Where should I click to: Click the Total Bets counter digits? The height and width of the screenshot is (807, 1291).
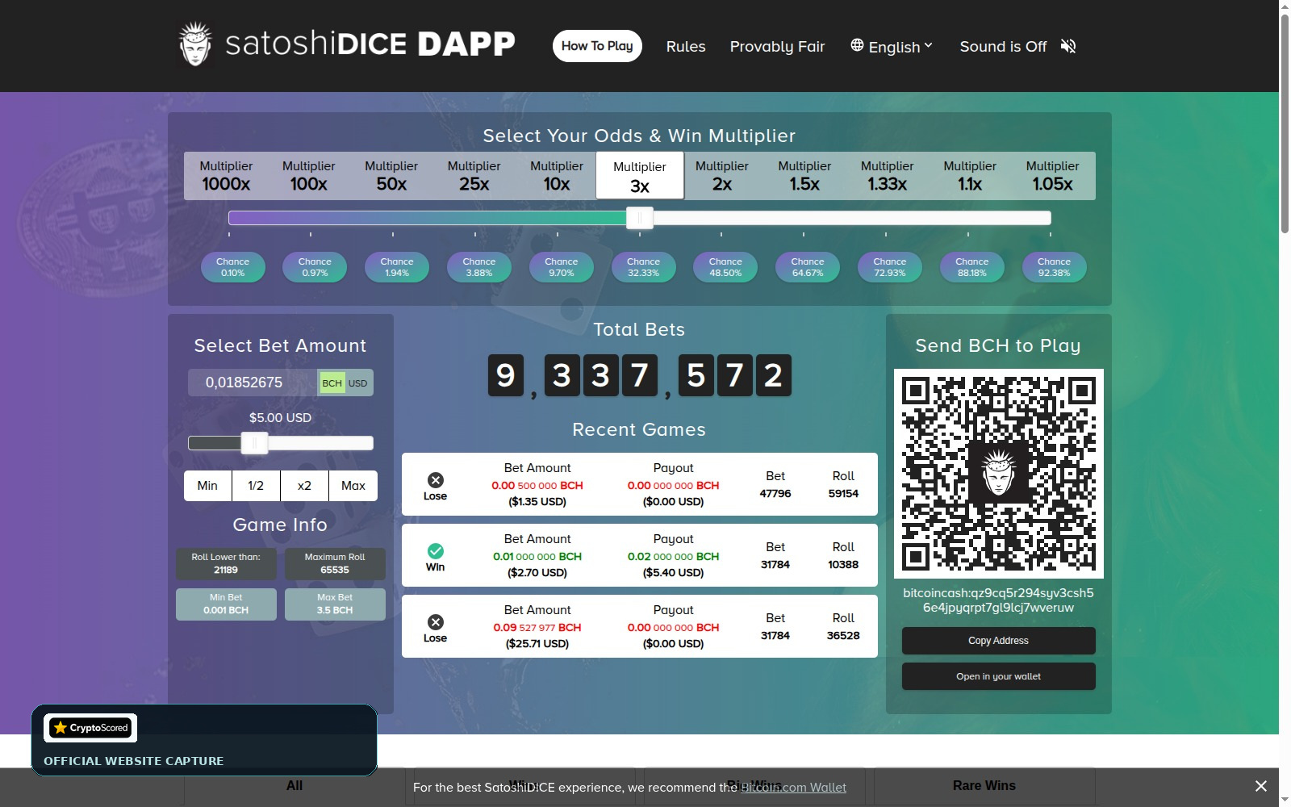coord(639,375)
